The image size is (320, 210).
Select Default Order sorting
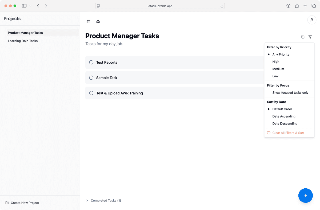[x=289, y=109]
